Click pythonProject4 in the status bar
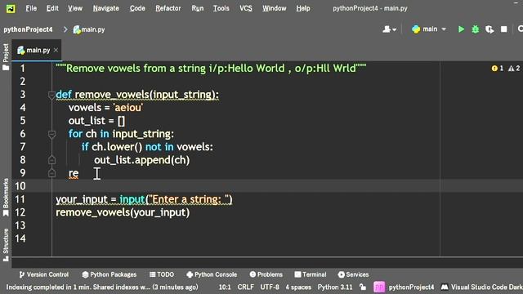Image resolution: width=523 pixels, height=294 pixels. click(x=411, y=287)
